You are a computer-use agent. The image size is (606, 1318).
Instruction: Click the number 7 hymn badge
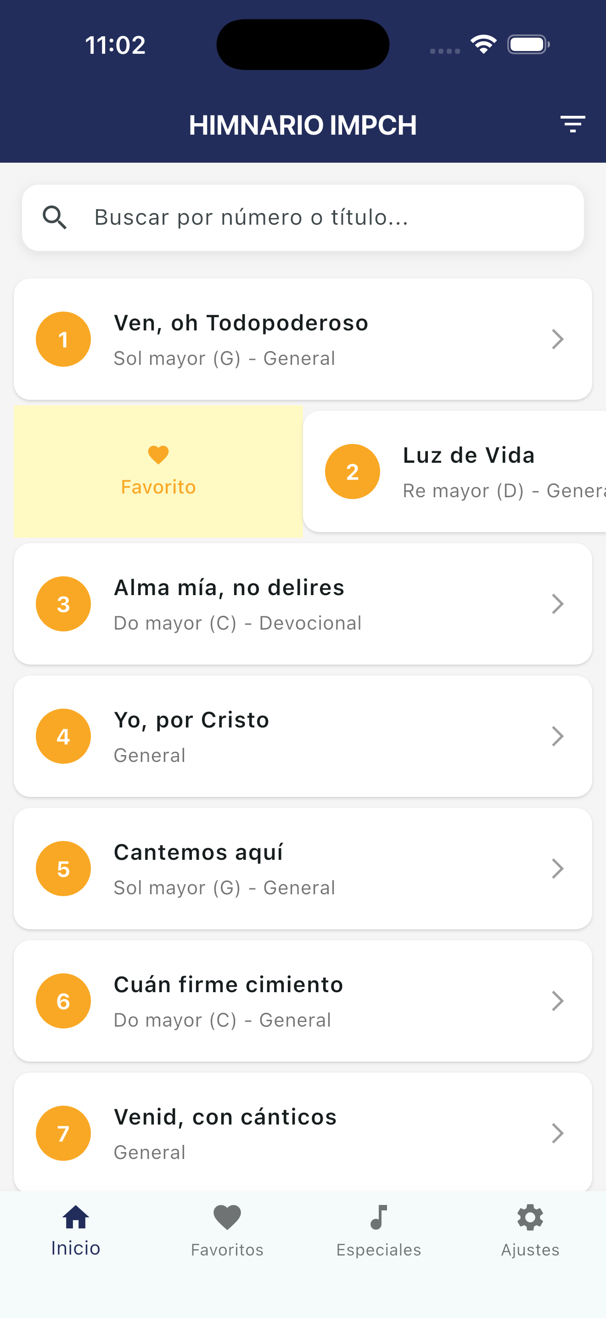click(x=63, y=1133)
